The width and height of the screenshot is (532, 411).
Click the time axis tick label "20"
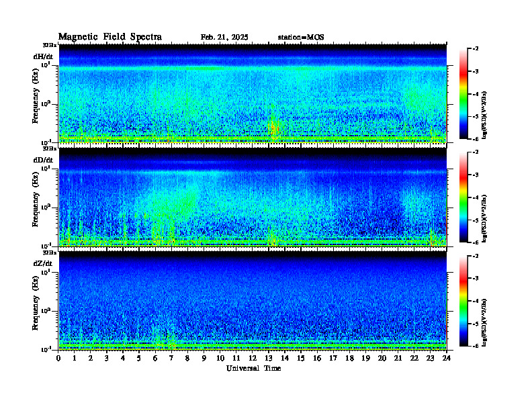382,358
